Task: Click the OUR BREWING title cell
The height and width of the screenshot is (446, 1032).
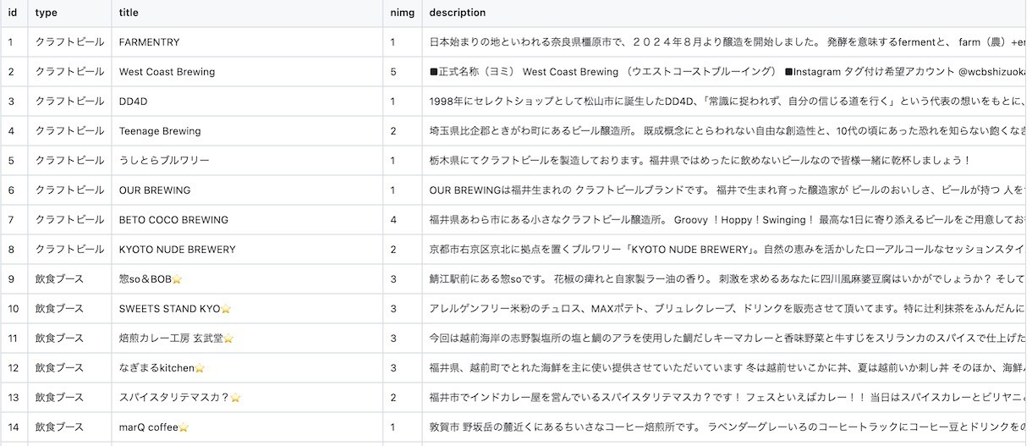Action: (155, 190)
